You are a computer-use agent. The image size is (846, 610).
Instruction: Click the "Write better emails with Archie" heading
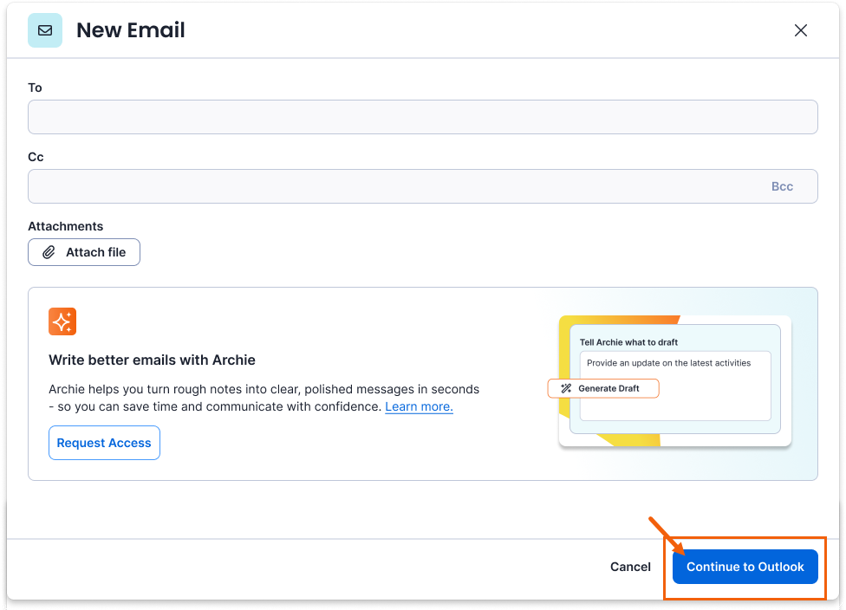[x=152, y=360]
